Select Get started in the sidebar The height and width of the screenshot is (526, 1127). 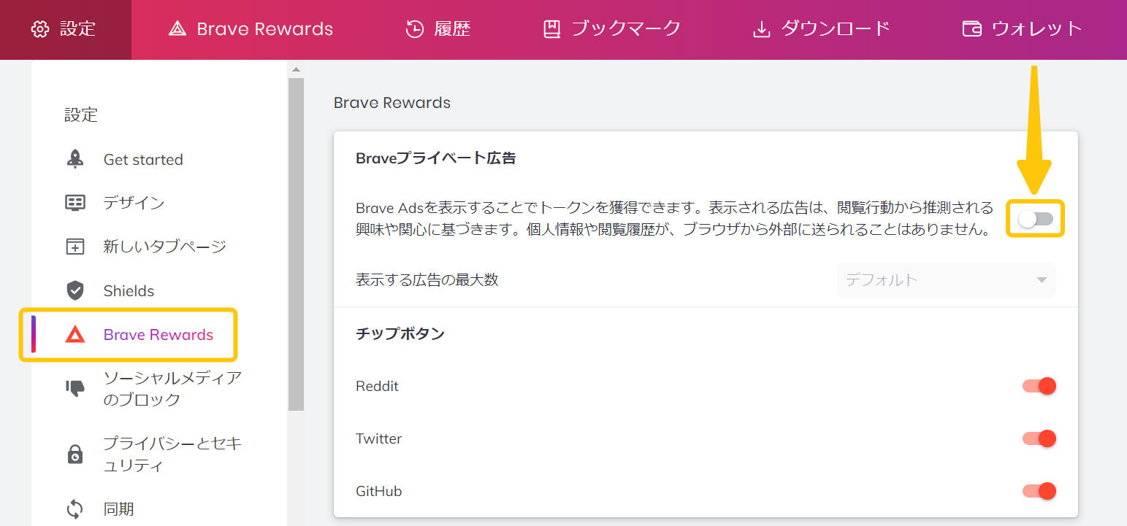point(143,160)
